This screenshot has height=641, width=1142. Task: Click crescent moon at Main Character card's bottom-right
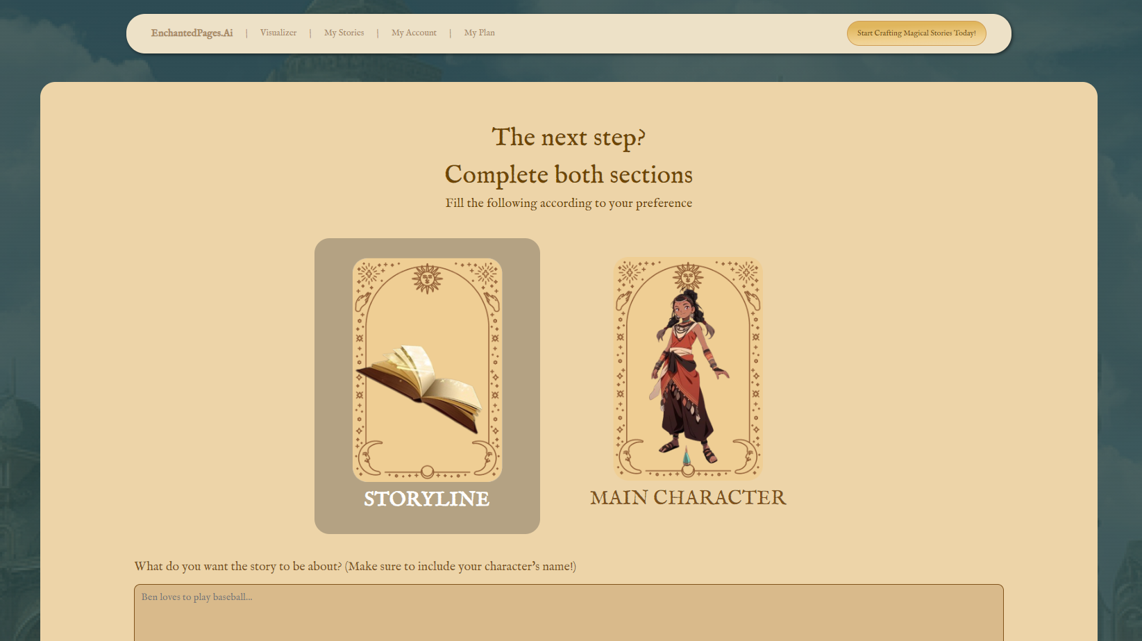pos(745,455)
